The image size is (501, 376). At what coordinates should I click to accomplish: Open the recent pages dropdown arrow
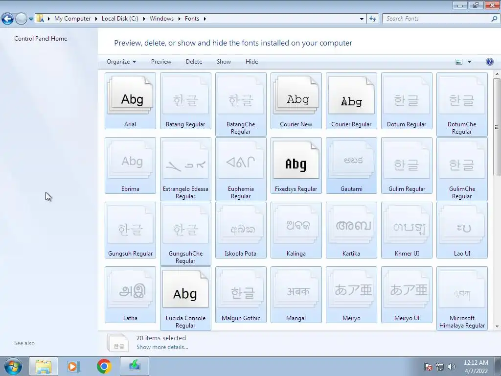pyautogui.click(x=31, y=19)
